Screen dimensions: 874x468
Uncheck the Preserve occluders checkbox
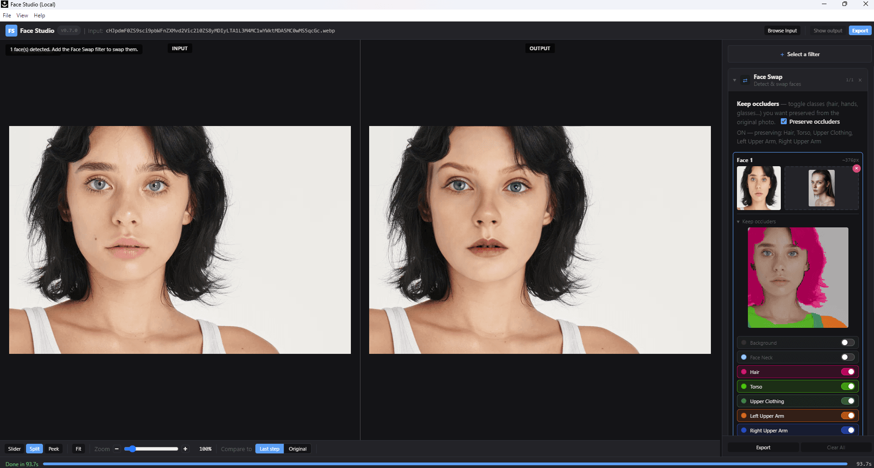(x=784, y=121)
